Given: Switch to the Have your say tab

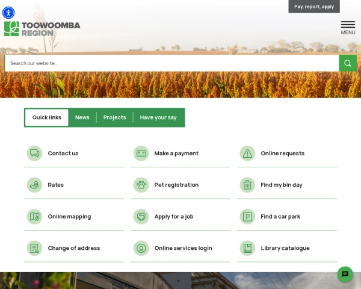Looking at the screenshot, I should [158, 117].
